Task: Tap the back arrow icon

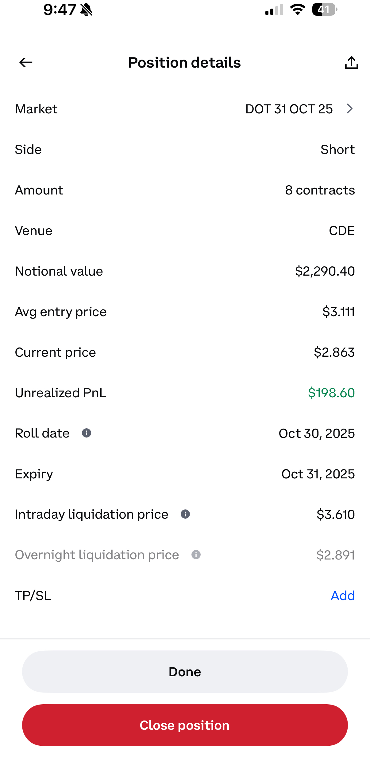Action: 26,63
